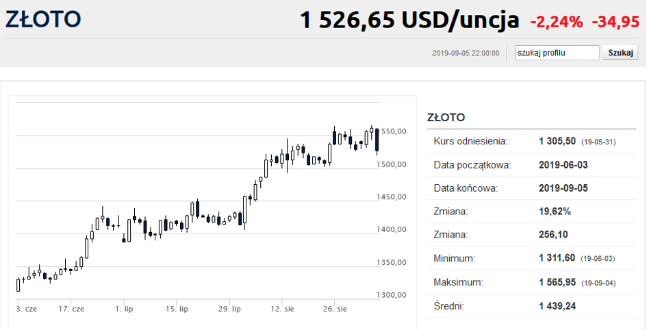
Task: Click the 1 526,65 USD/uncja price
Action: 409,20
